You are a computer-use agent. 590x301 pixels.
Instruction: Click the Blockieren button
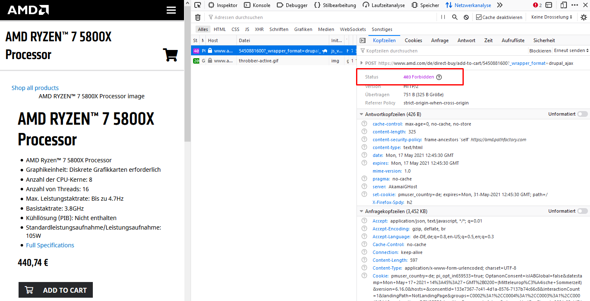click(540, 51)
